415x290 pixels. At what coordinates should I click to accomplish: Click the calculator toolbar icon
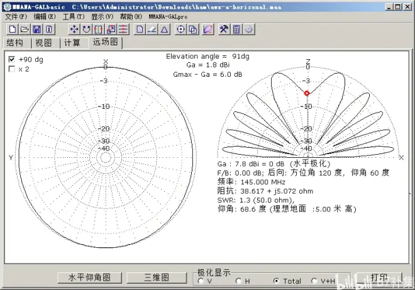point(236,30)
